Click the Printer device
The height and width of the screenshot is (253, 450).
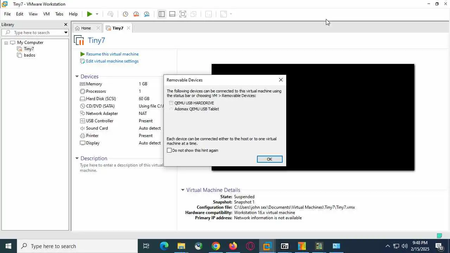pyautogui.click(x=92, y=136)
